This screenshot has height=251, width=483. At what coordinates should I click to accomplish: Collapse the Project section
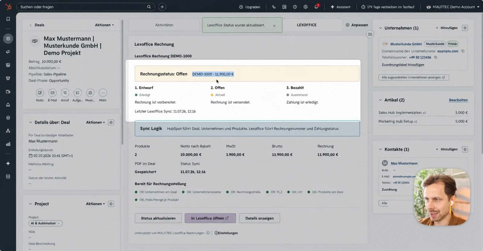coord(30,204)
